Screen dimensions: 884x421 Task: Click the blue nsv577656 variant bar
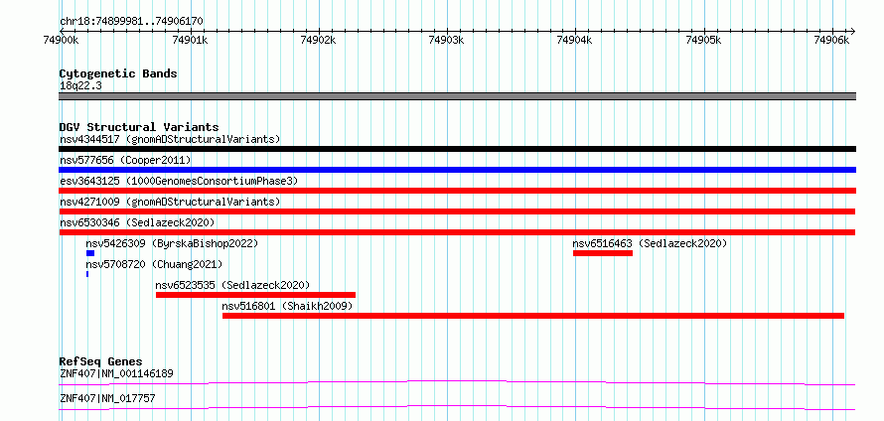(x=457, y=170)
